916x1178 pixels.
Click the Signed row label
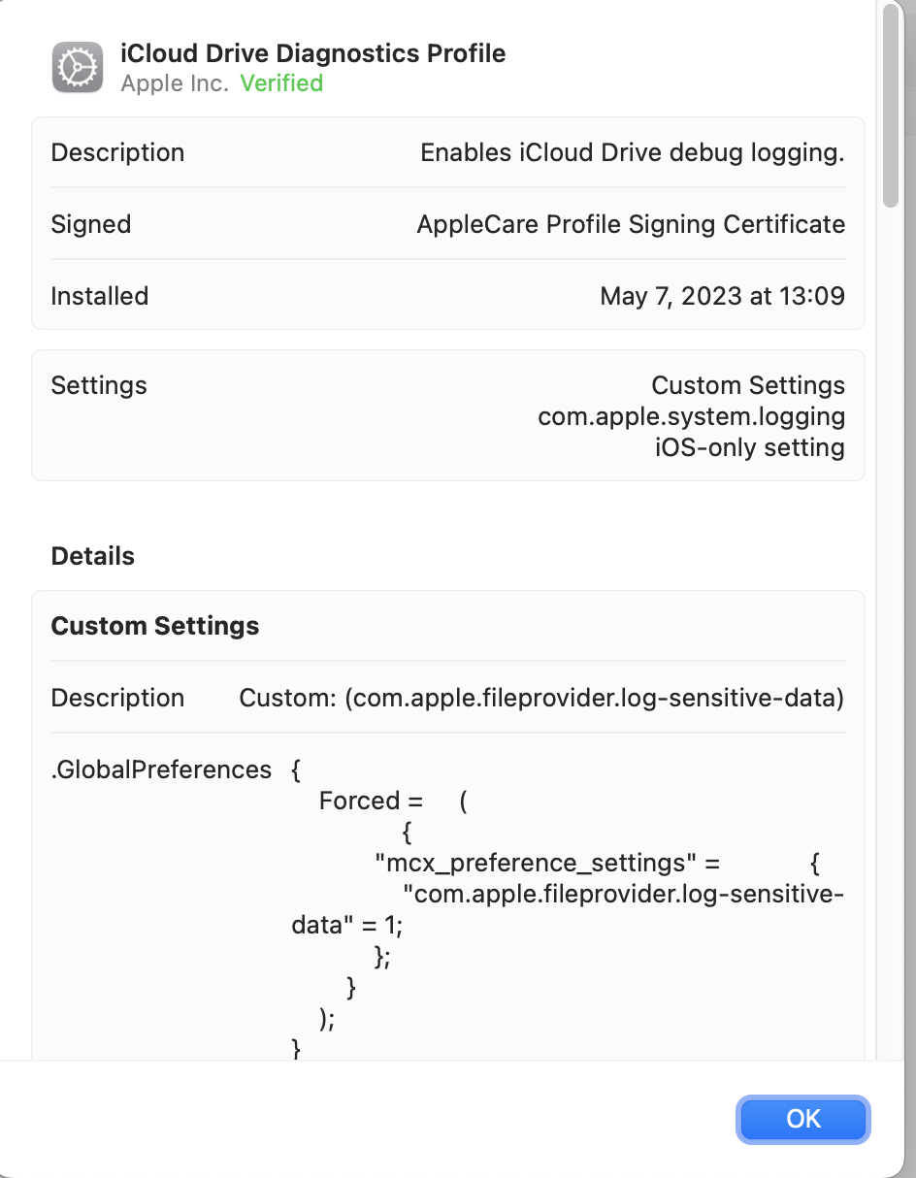coord(90,224)
